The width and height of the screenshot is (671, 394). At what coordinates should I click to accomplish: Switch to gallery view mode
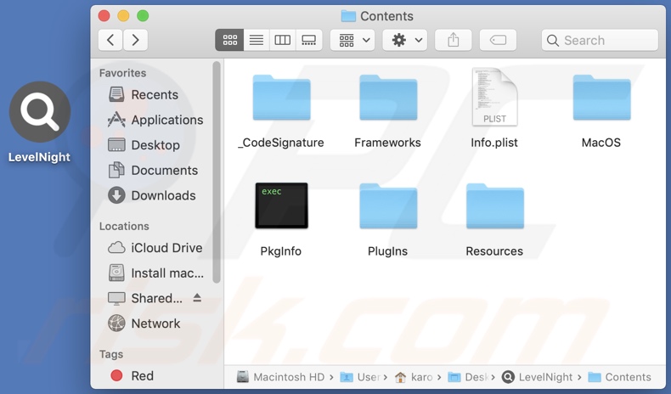308,40
